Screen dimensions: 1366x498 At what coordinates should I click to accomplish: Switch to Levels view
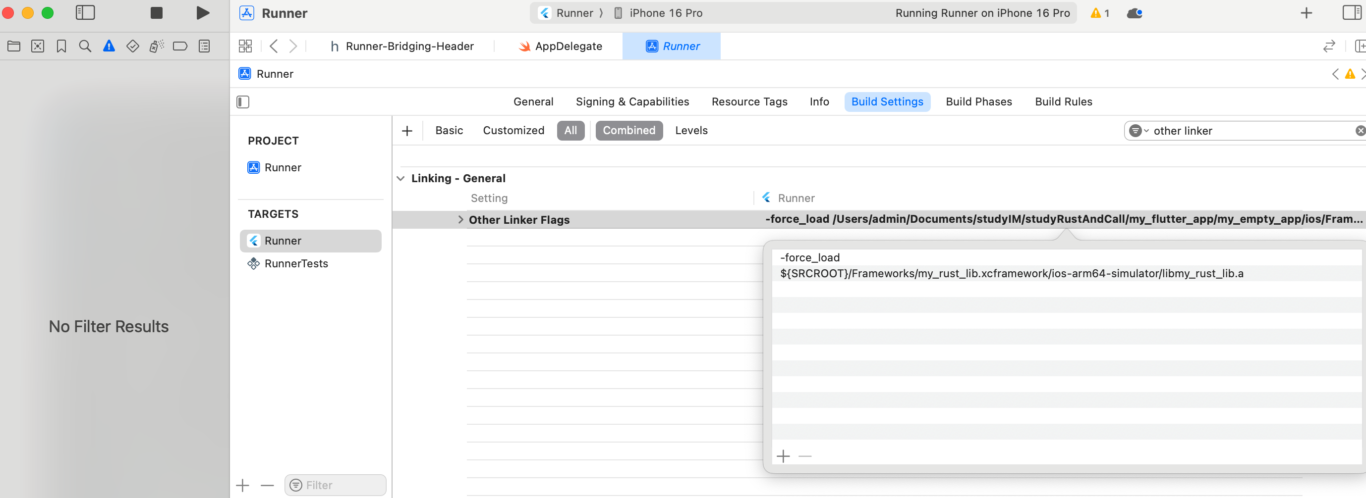click(x=691, y=130)
